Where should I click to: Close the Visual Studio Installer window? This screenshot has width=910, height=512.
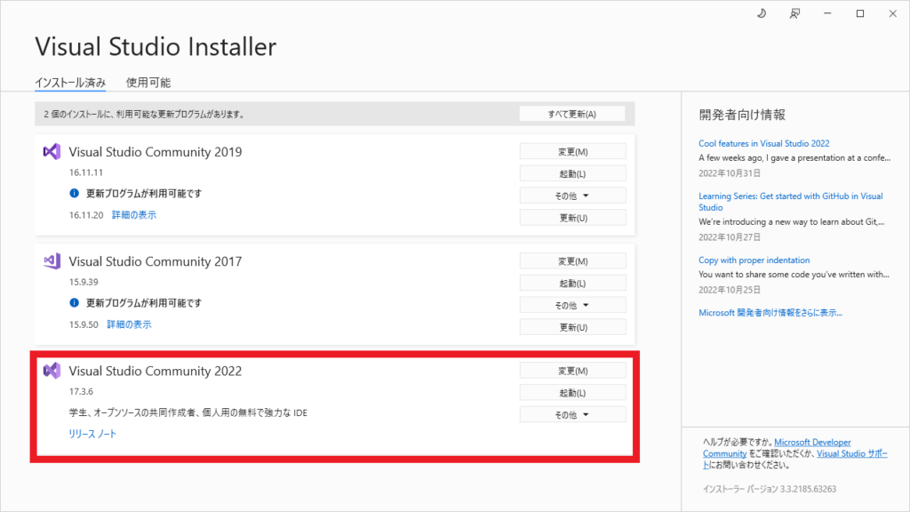(x=892, y=13)
